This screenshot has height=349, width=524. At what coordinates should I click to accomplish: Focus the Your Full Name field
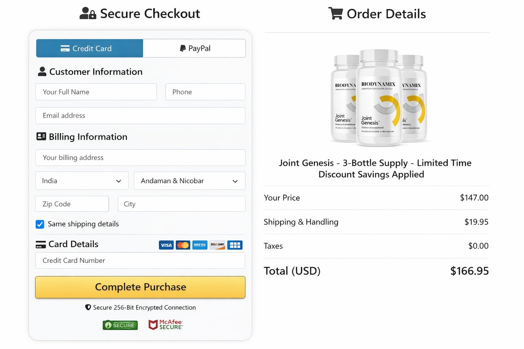[x=96, y=92]
